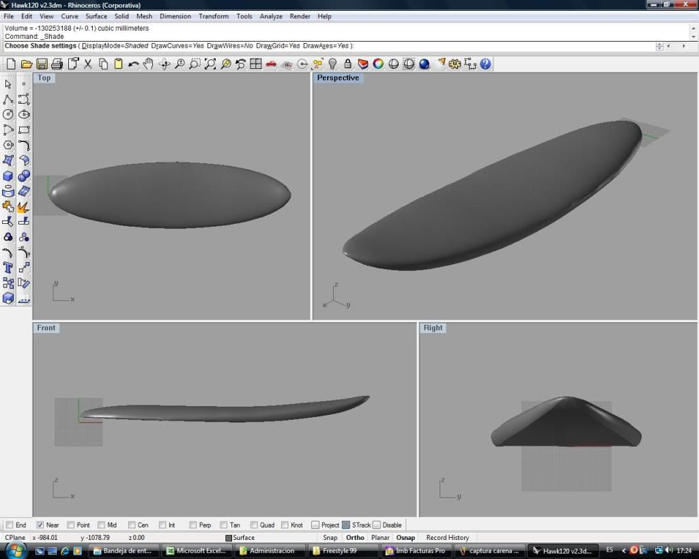Screen dimensions: 699x559
Task: Select the Circle tool in sidebar
Action: tap(8, 115)
